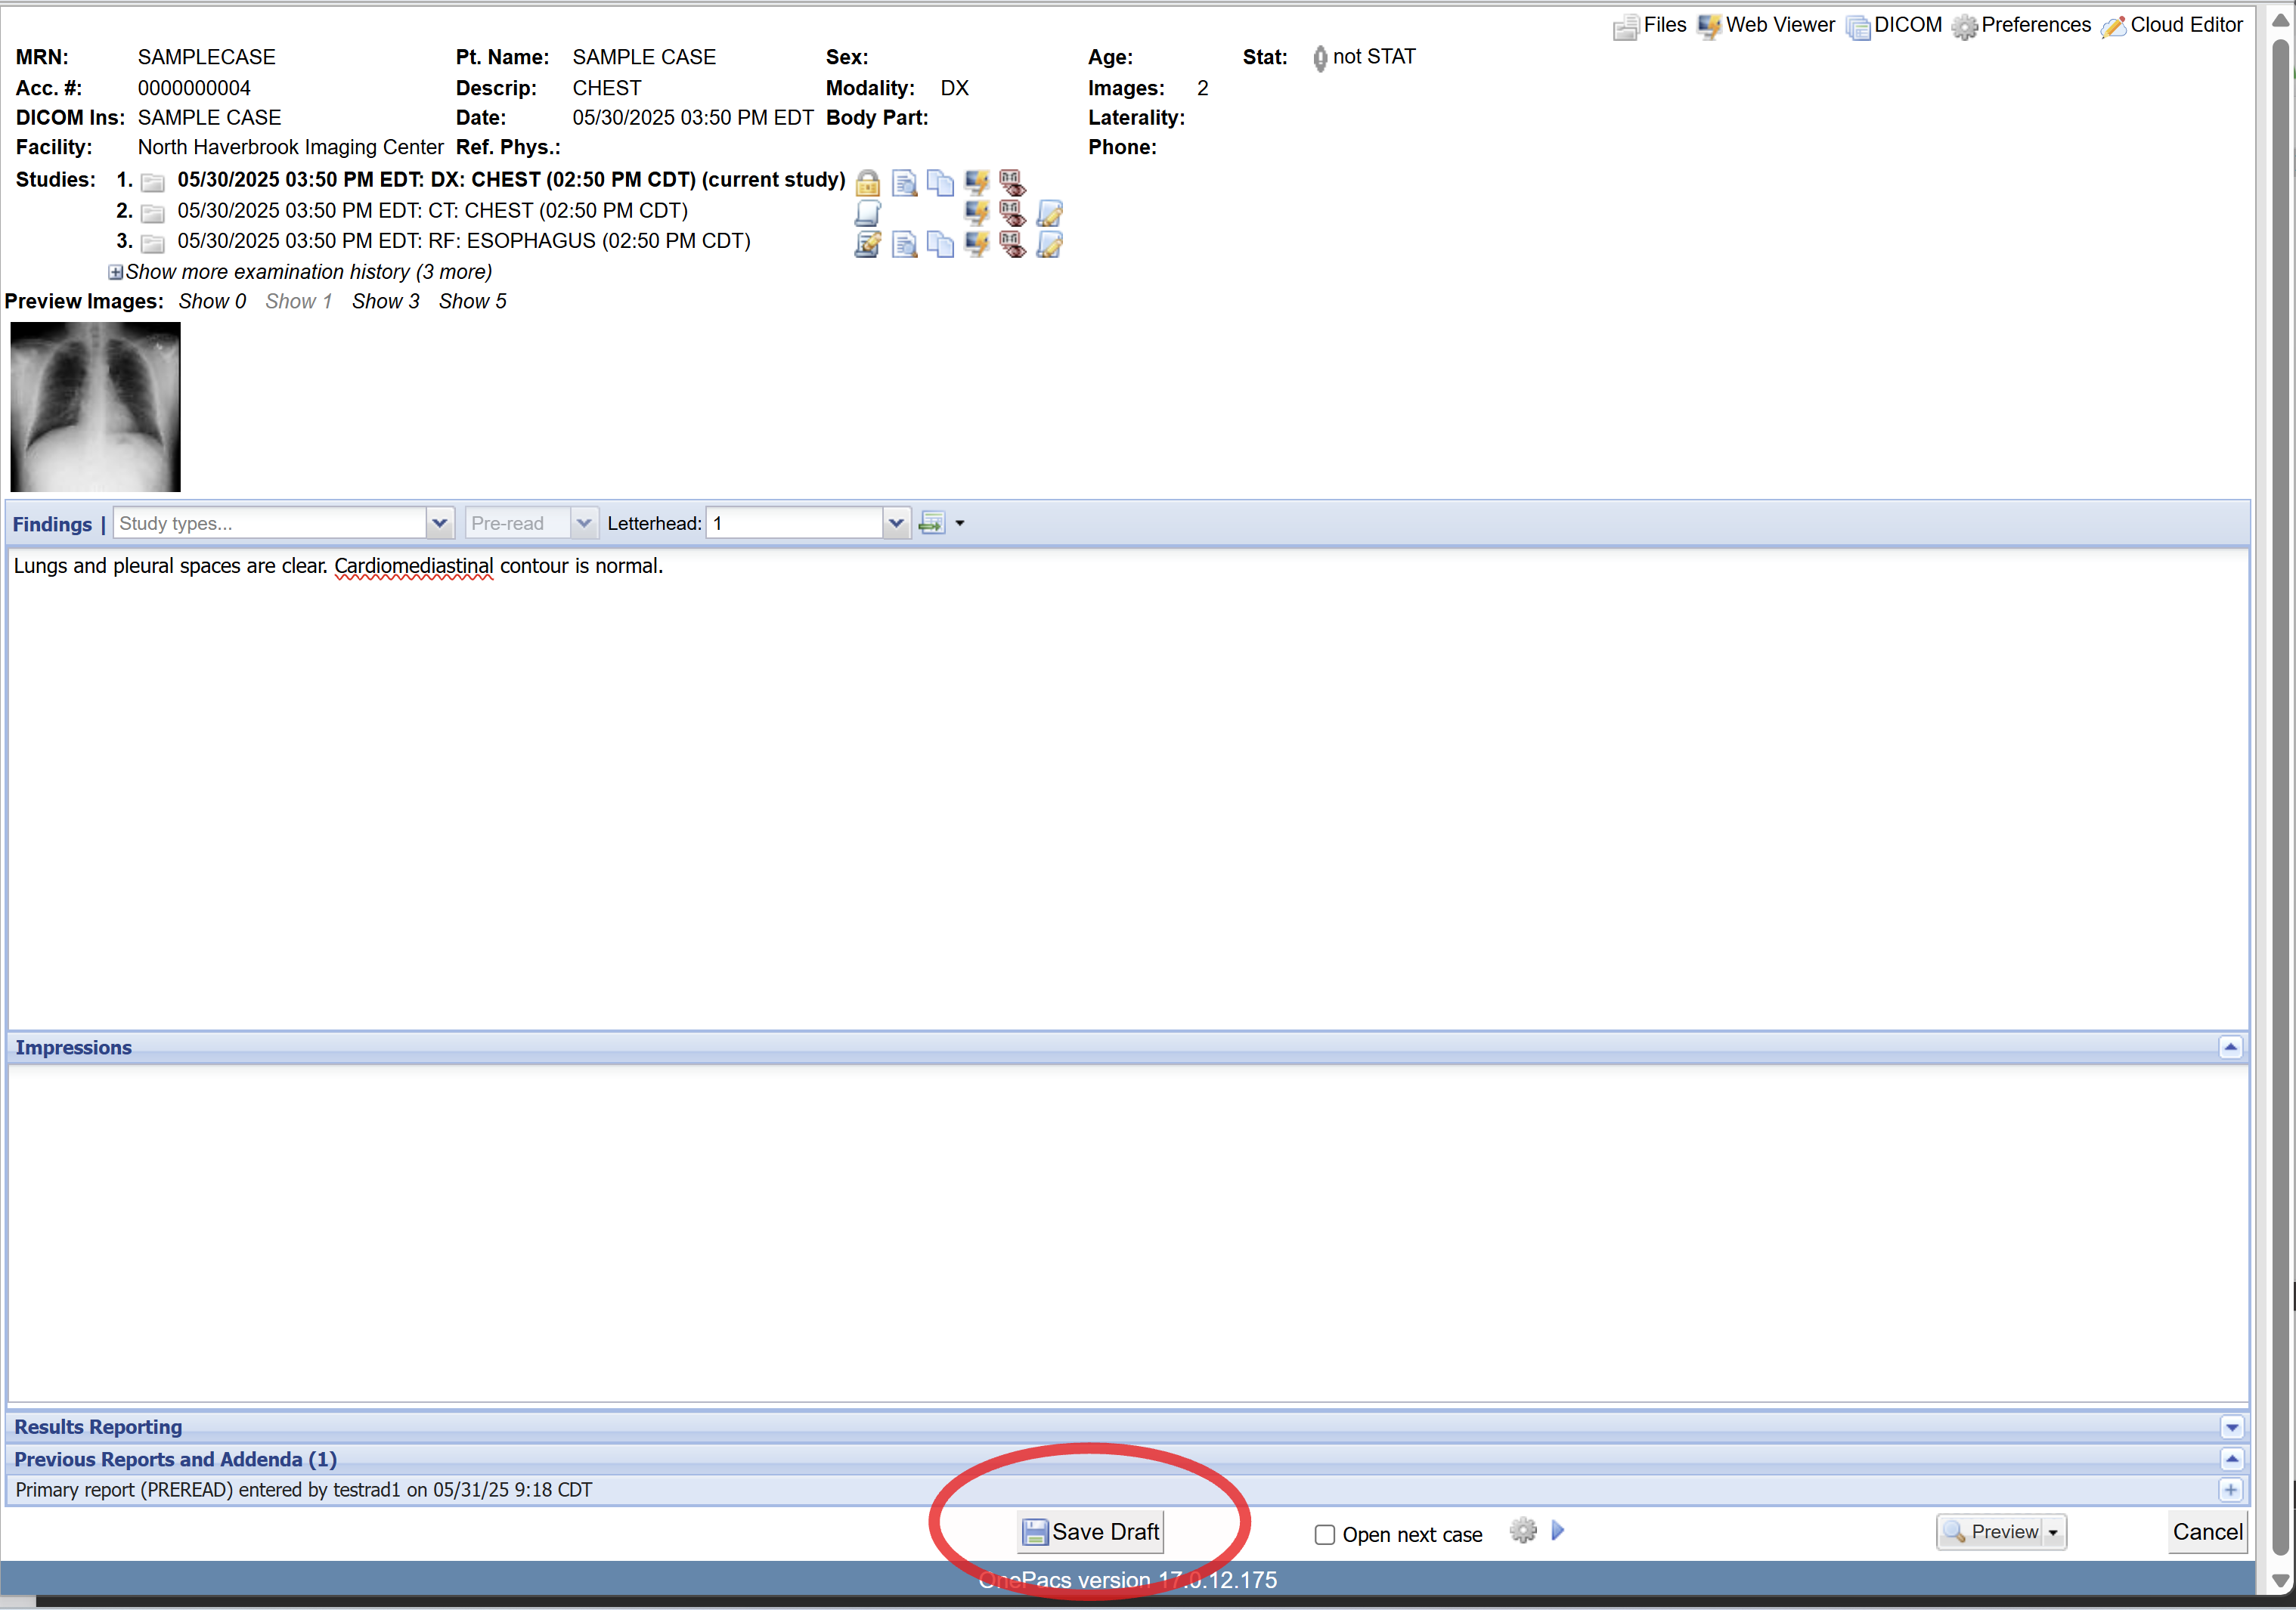This screenshot has height=1610, width=2296.
Task: Click the not STAT status icon
Action: pos(1320,59)
